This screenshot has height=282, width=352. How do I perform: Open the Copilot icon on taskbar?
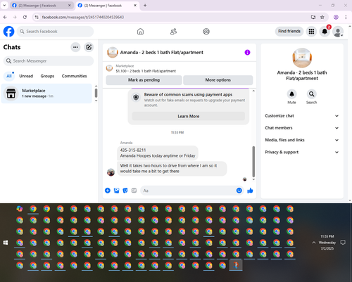(20, 209)
